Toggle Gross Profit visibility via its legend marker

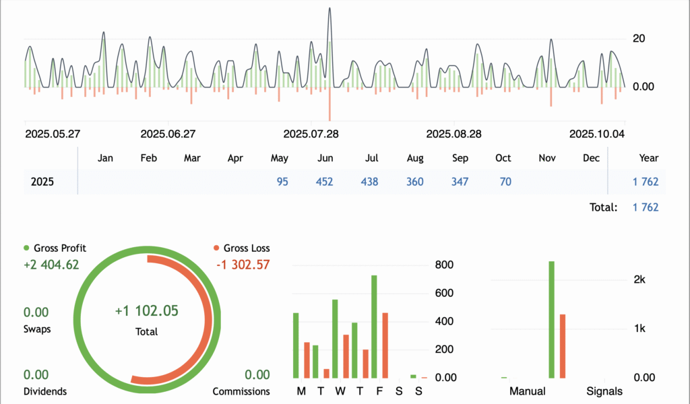[25, 248]
